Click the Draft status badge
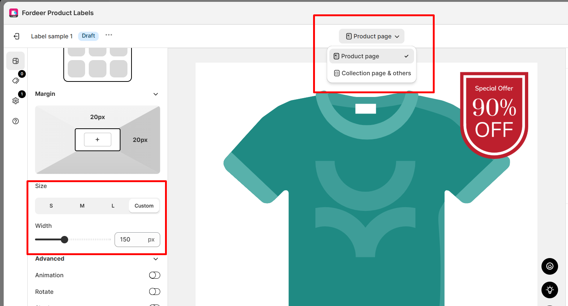This screenshot has height=306, width=568. coord(88,36)
